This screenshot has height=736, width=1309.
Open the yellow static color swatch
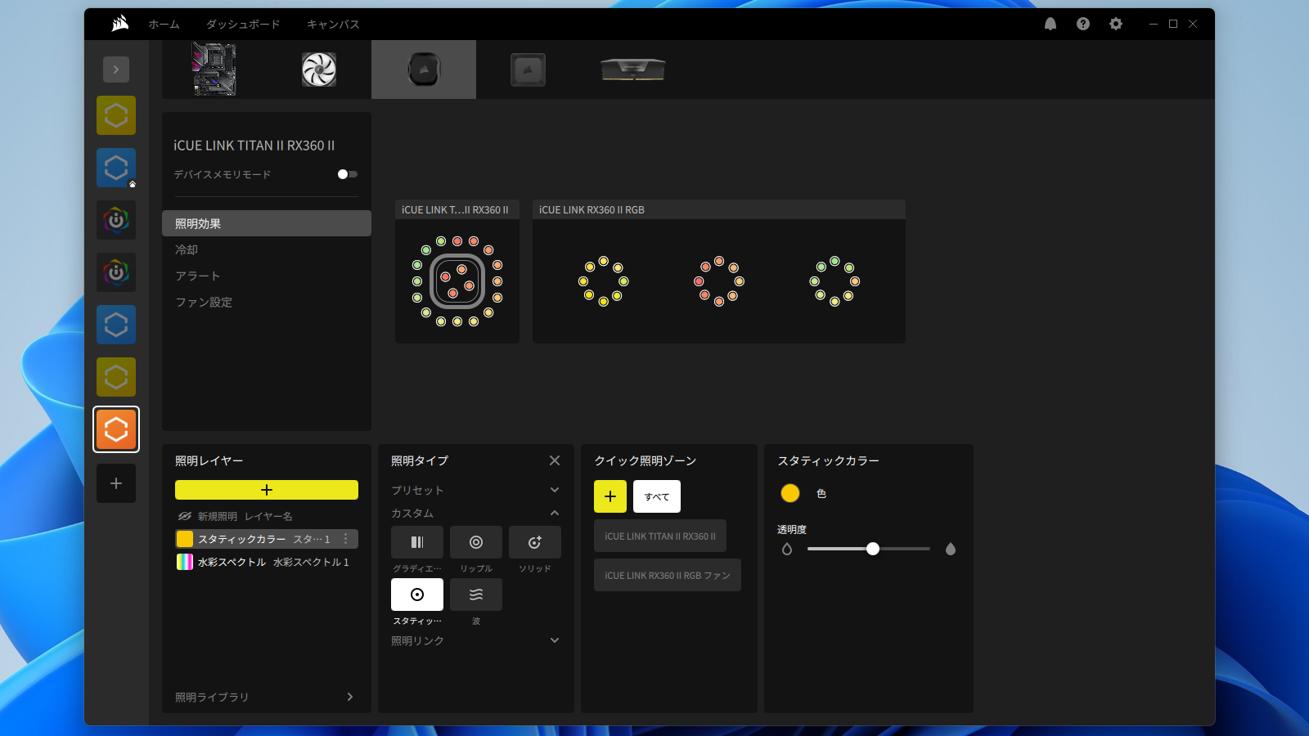coord(790,493)
